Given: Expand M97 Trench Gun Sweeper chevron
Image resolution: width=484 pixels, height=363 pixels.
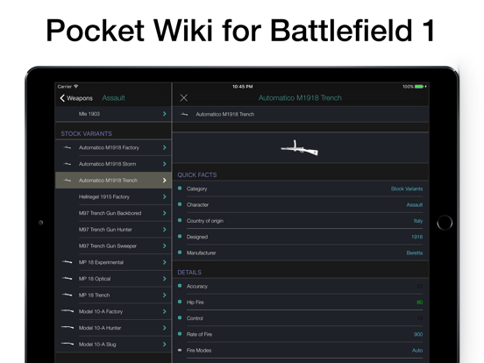Looking at the screenshot, I should [165, 246].
